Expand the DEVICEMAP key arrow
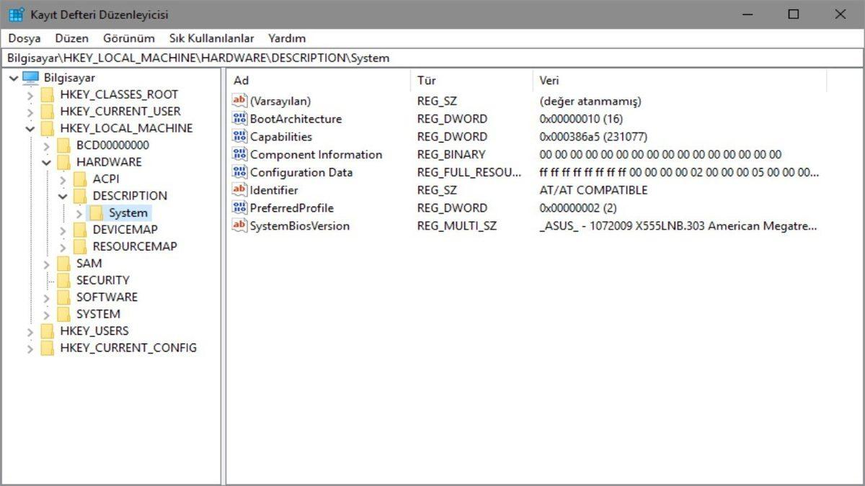This screenshot has height=486, width=865. pyautogui.click(x=62, y=229)
